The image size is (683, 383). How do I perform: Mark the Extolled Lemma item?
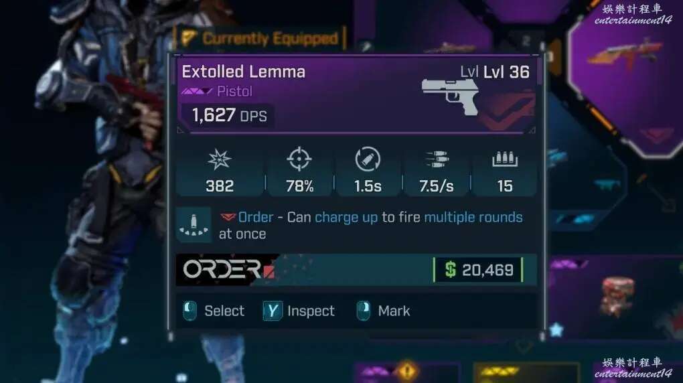(394, 311)
